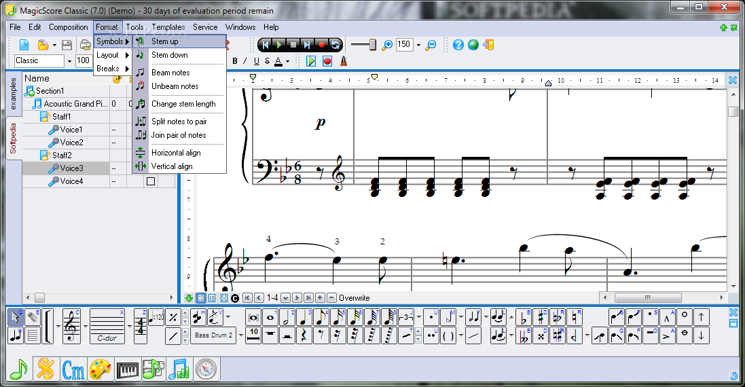Choose Split notes to pair

click(x=179, y=122)
